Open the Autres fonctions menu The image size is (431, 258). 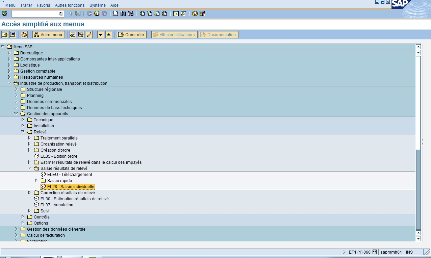tap(70, 5)
